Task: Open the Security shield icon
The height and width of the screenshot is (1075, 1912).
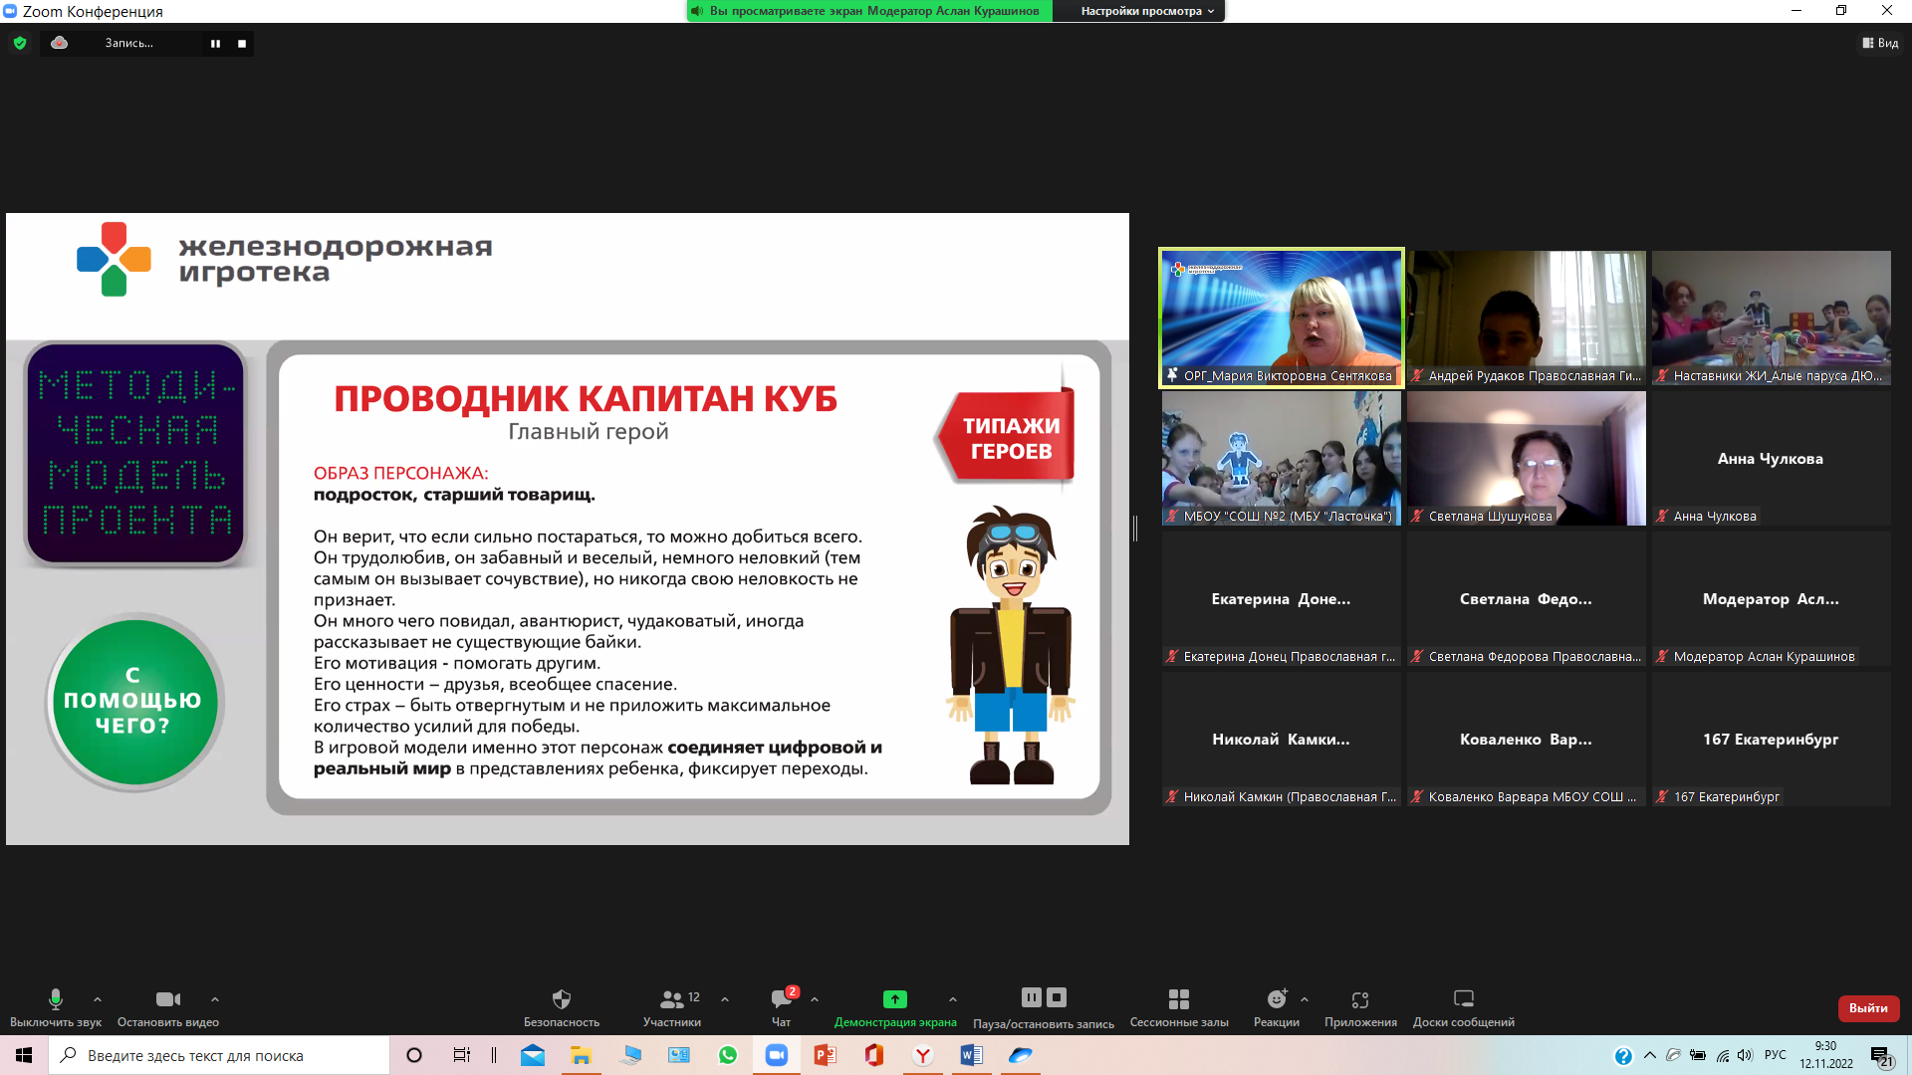Action: [x=562, y=999]
